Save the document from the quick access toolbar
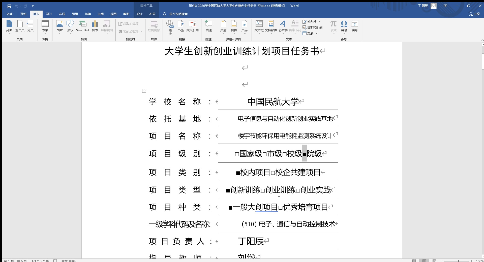 pyautogui.click(x=9, y=6)
